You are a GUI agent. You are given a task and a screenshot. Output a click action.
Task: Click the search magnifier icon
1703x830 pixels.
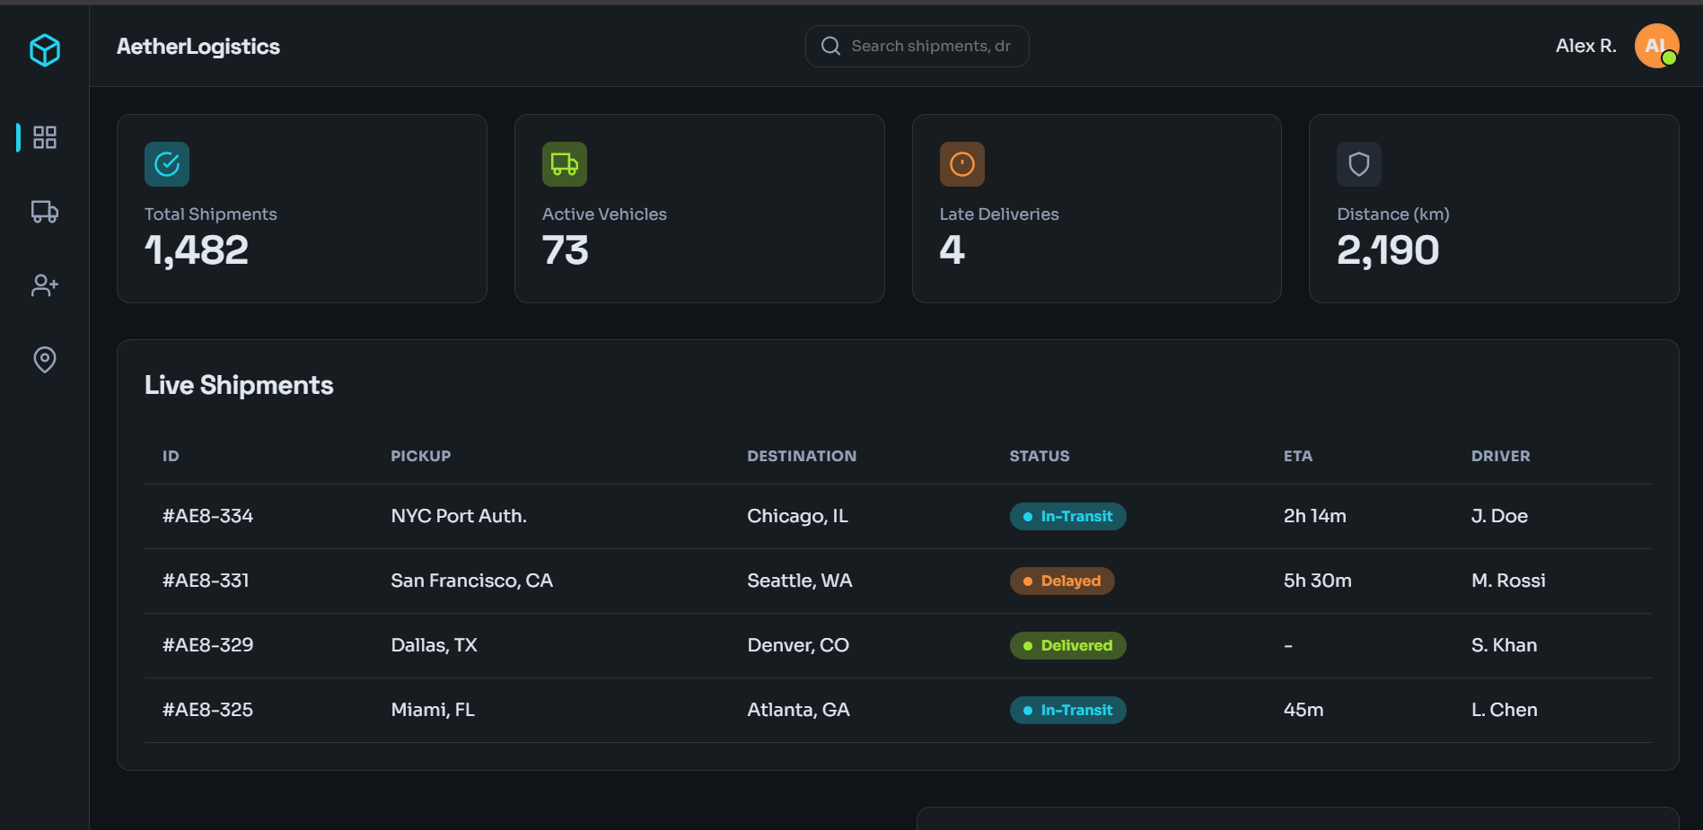[x=831, y=46]
